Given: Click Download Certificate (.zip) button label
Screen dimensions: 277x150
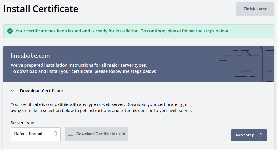Looking at the screenshot, I should click(x=100, y=134).
